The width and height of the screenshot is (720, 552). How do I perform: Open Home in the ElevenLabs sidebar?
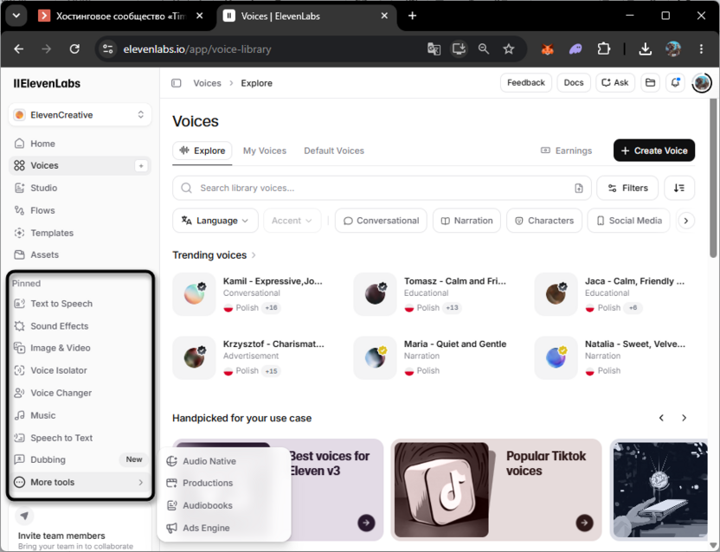(x=80, y=144)
